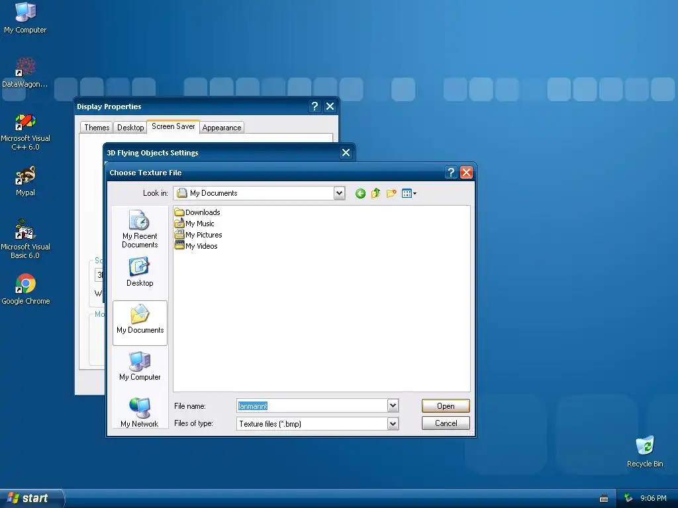Select the My Pictures folder

[199, 235]
